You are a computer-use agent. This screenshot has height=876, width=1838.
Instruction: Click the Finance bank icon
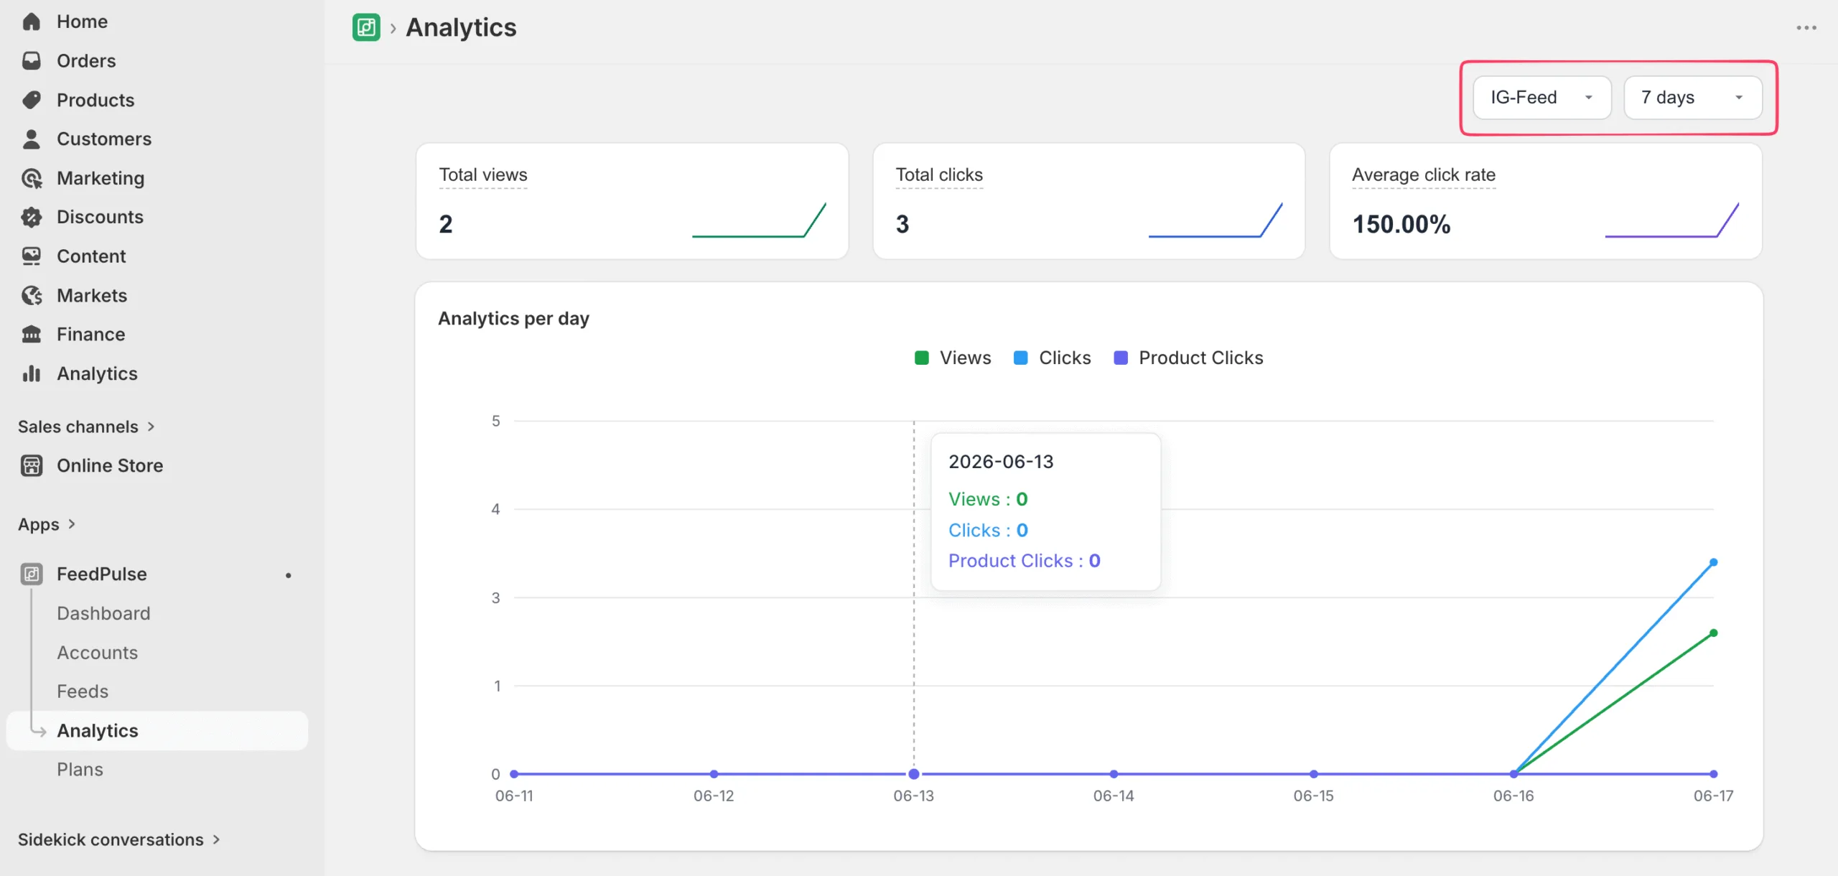click(x=32, y=334)
